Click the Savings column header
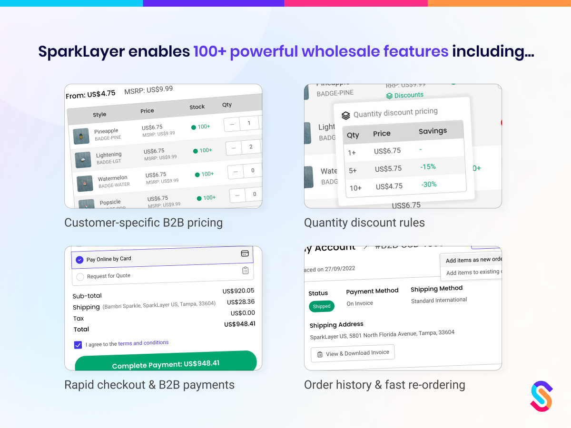The image size is (571, 428). [433, 131]
